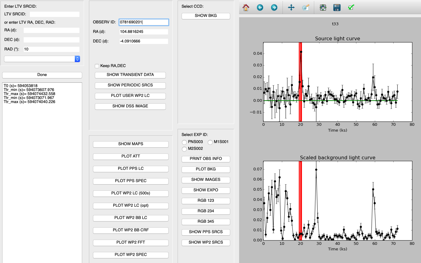
Task: Choose the M1S001 exposure ID
Action: point(210,142)
